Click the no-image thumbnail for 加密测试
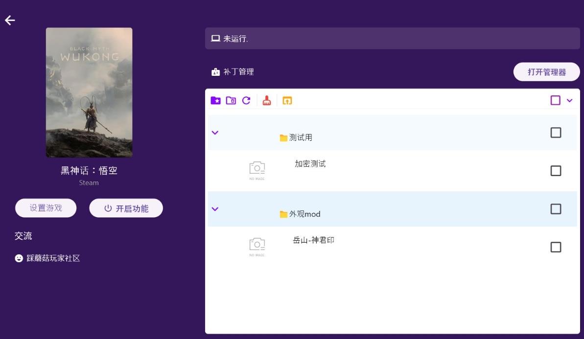The width and height of the screenshot is (584, 339). 257,170
